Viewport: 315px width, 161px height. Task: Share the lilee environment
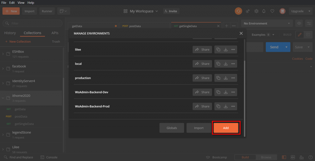(202, 50)
